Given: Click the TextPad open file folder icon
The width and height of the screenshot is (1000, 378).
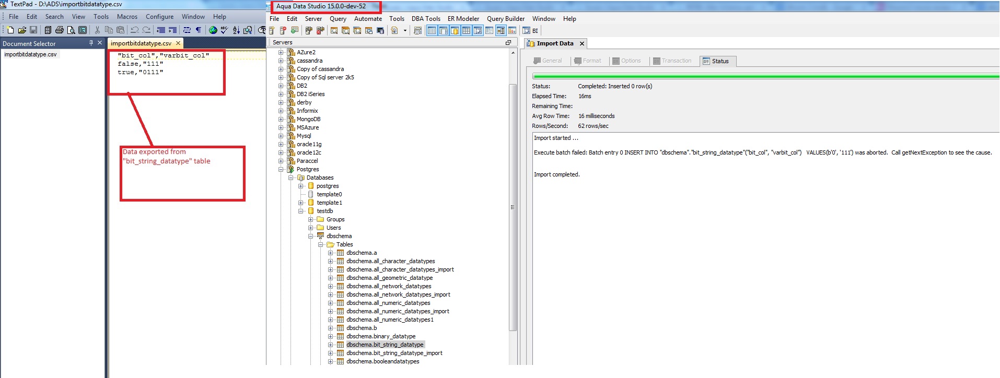Looking at the screenshot, I should [x=22, y=30].
